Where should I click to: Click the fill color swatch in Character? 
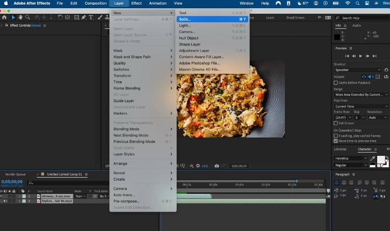pos(381,159)
